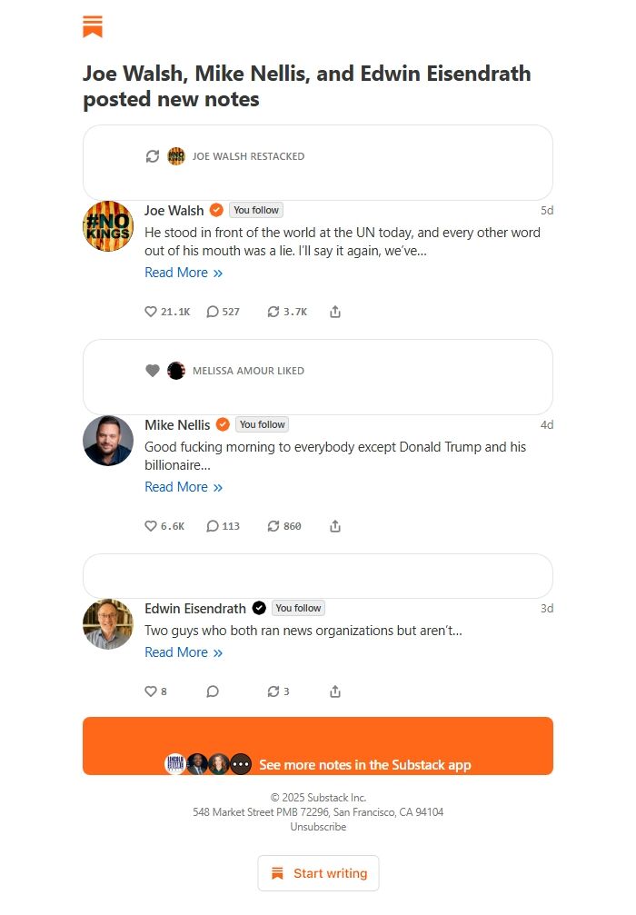Expand Joe Walsh's note via Read More
Viewport: 636px width, 915px height.
tap(184, 273)
